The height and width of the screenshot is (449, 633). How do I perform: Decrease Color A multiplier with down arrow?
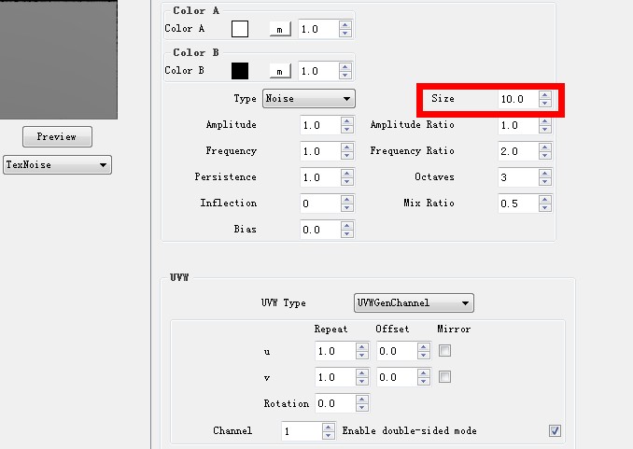pos(345,33)
